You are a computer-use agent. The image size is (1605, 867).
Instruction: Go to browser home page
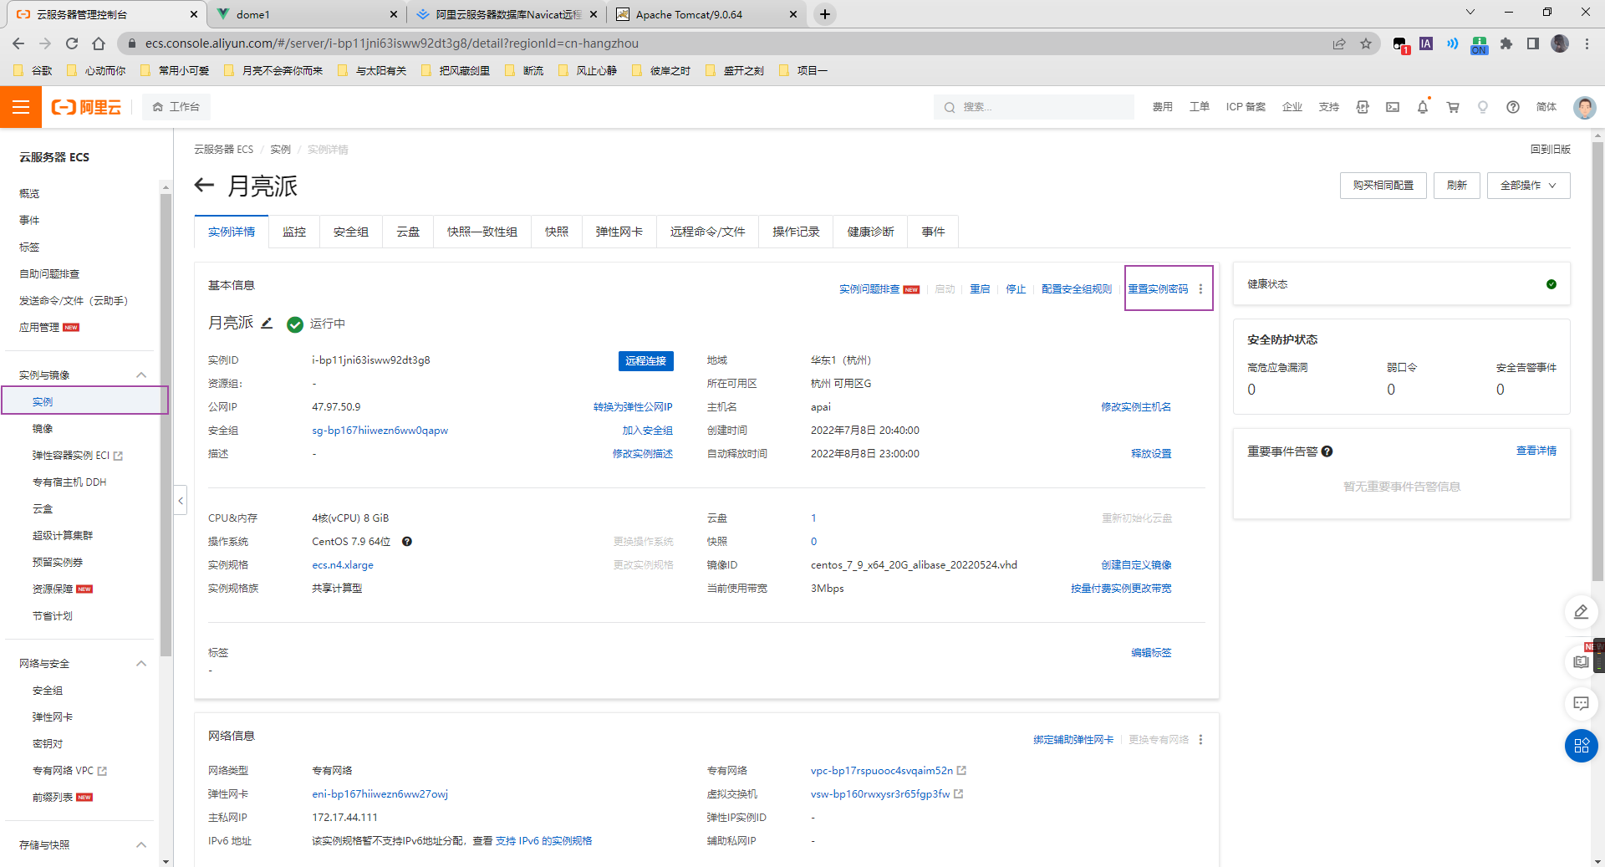(x=99, y=43)
